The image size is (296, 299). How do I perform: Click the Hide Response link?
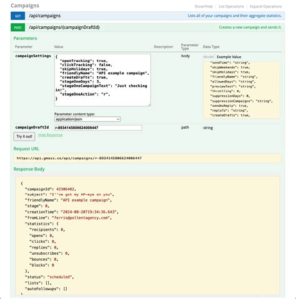tap(50, 135)
